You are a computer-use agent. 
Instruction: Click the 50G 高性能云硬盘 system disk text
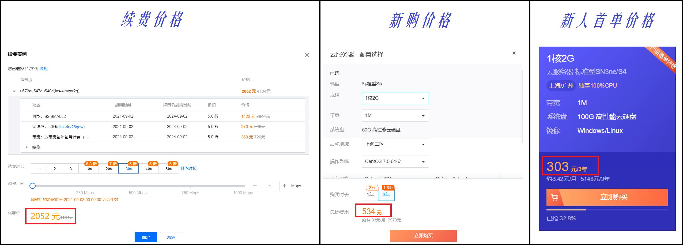[381, 130]
